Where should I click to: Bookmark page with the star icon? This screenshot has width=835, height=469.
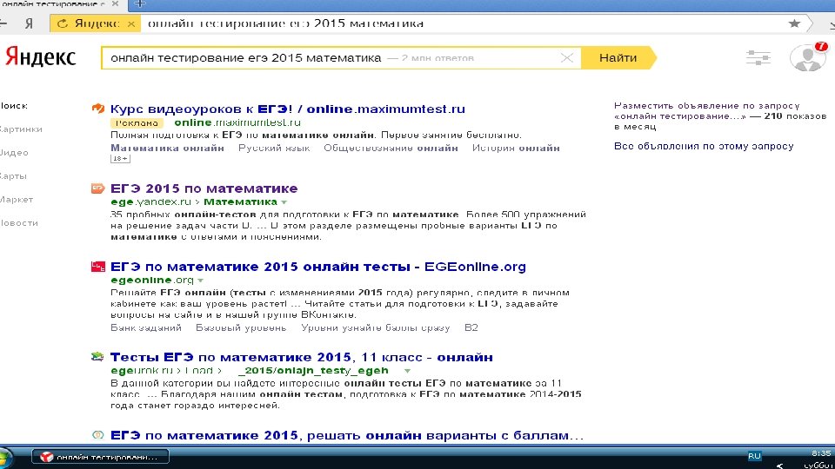tap(794, 23)
